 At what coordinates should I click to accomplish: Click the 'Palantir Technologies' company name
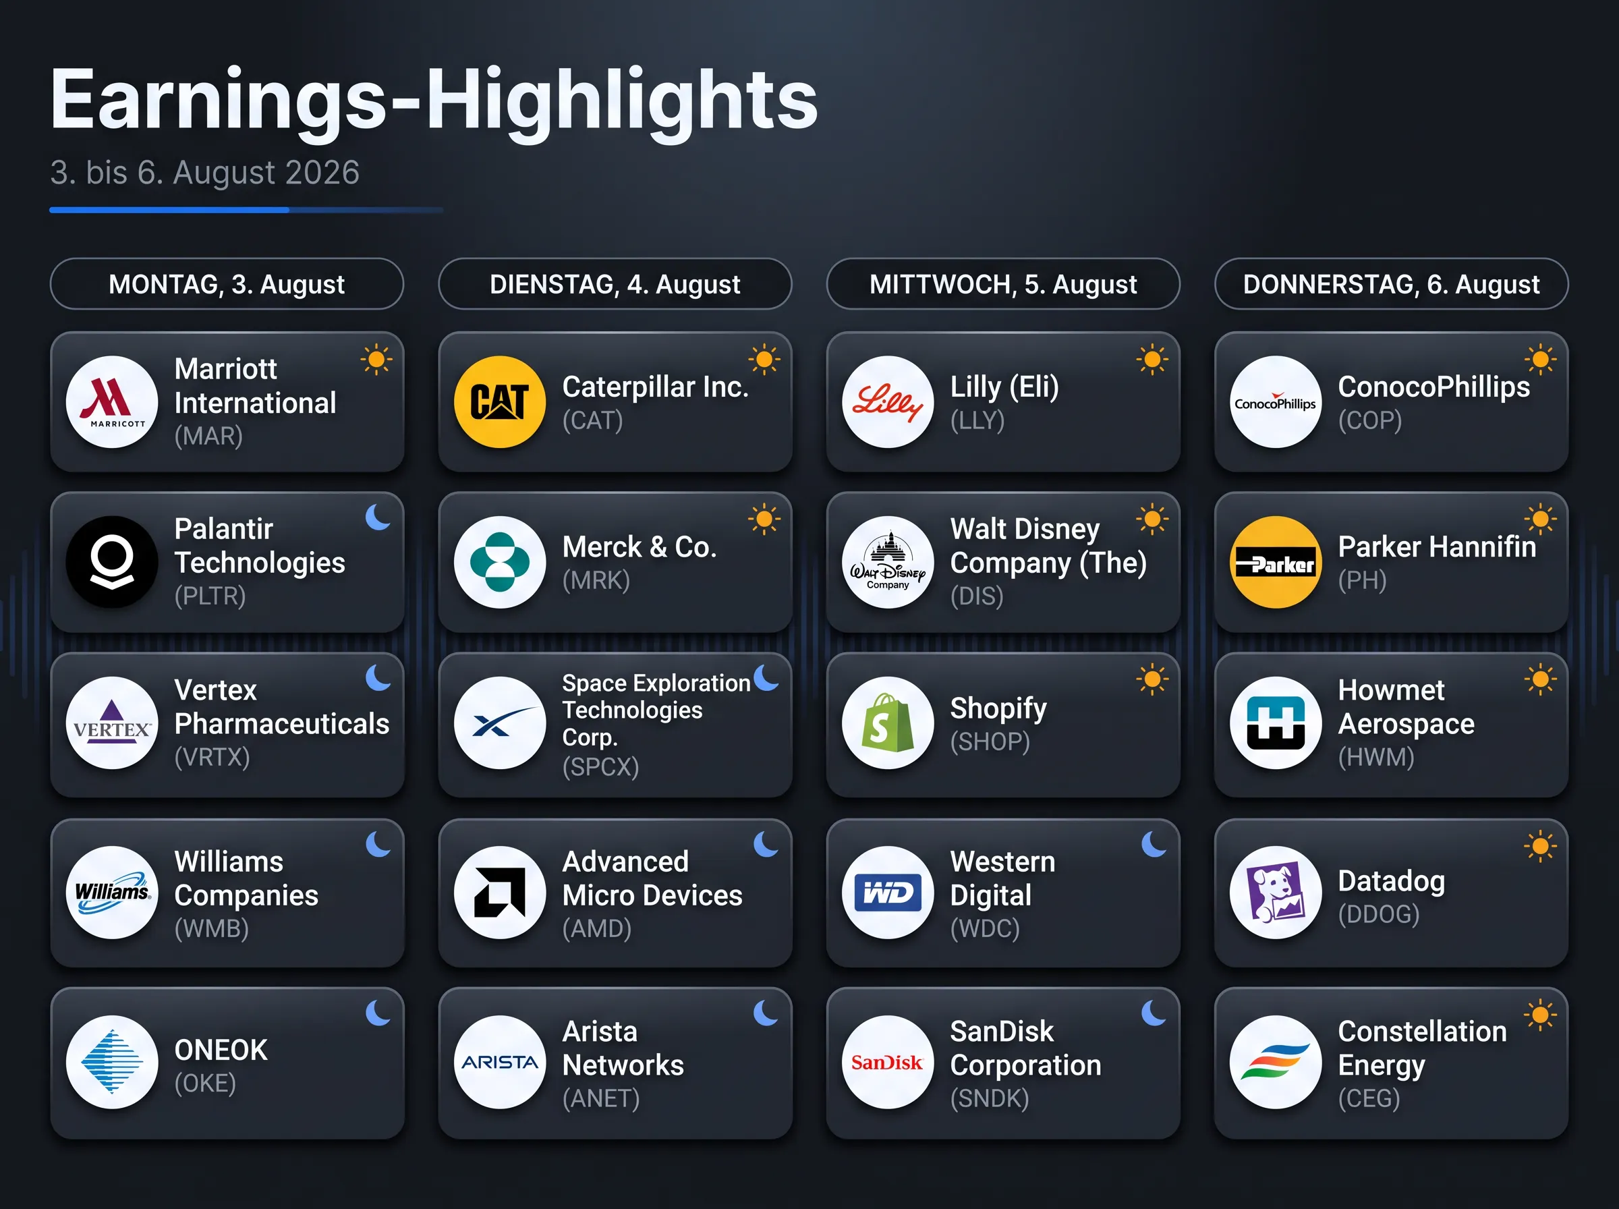260,546
